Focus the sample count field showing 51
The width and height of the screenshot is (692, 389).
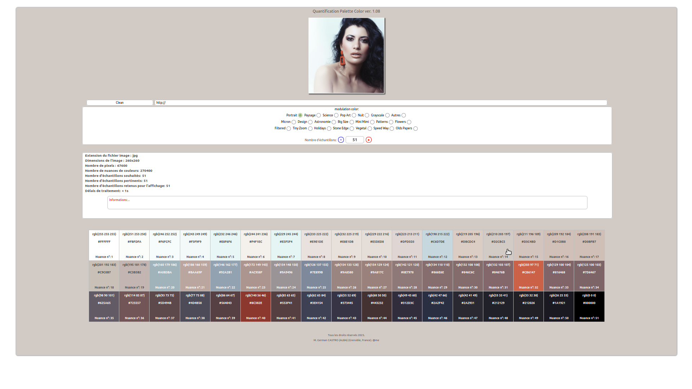[x=355, y=140]
